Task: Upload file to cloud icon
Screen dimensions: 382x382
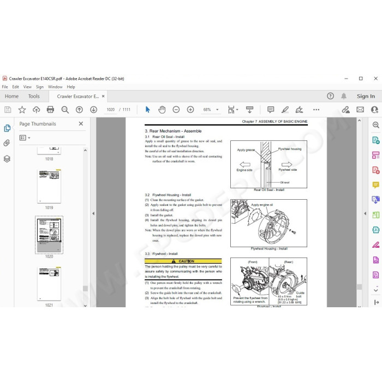Action: [x=37, y=110]
